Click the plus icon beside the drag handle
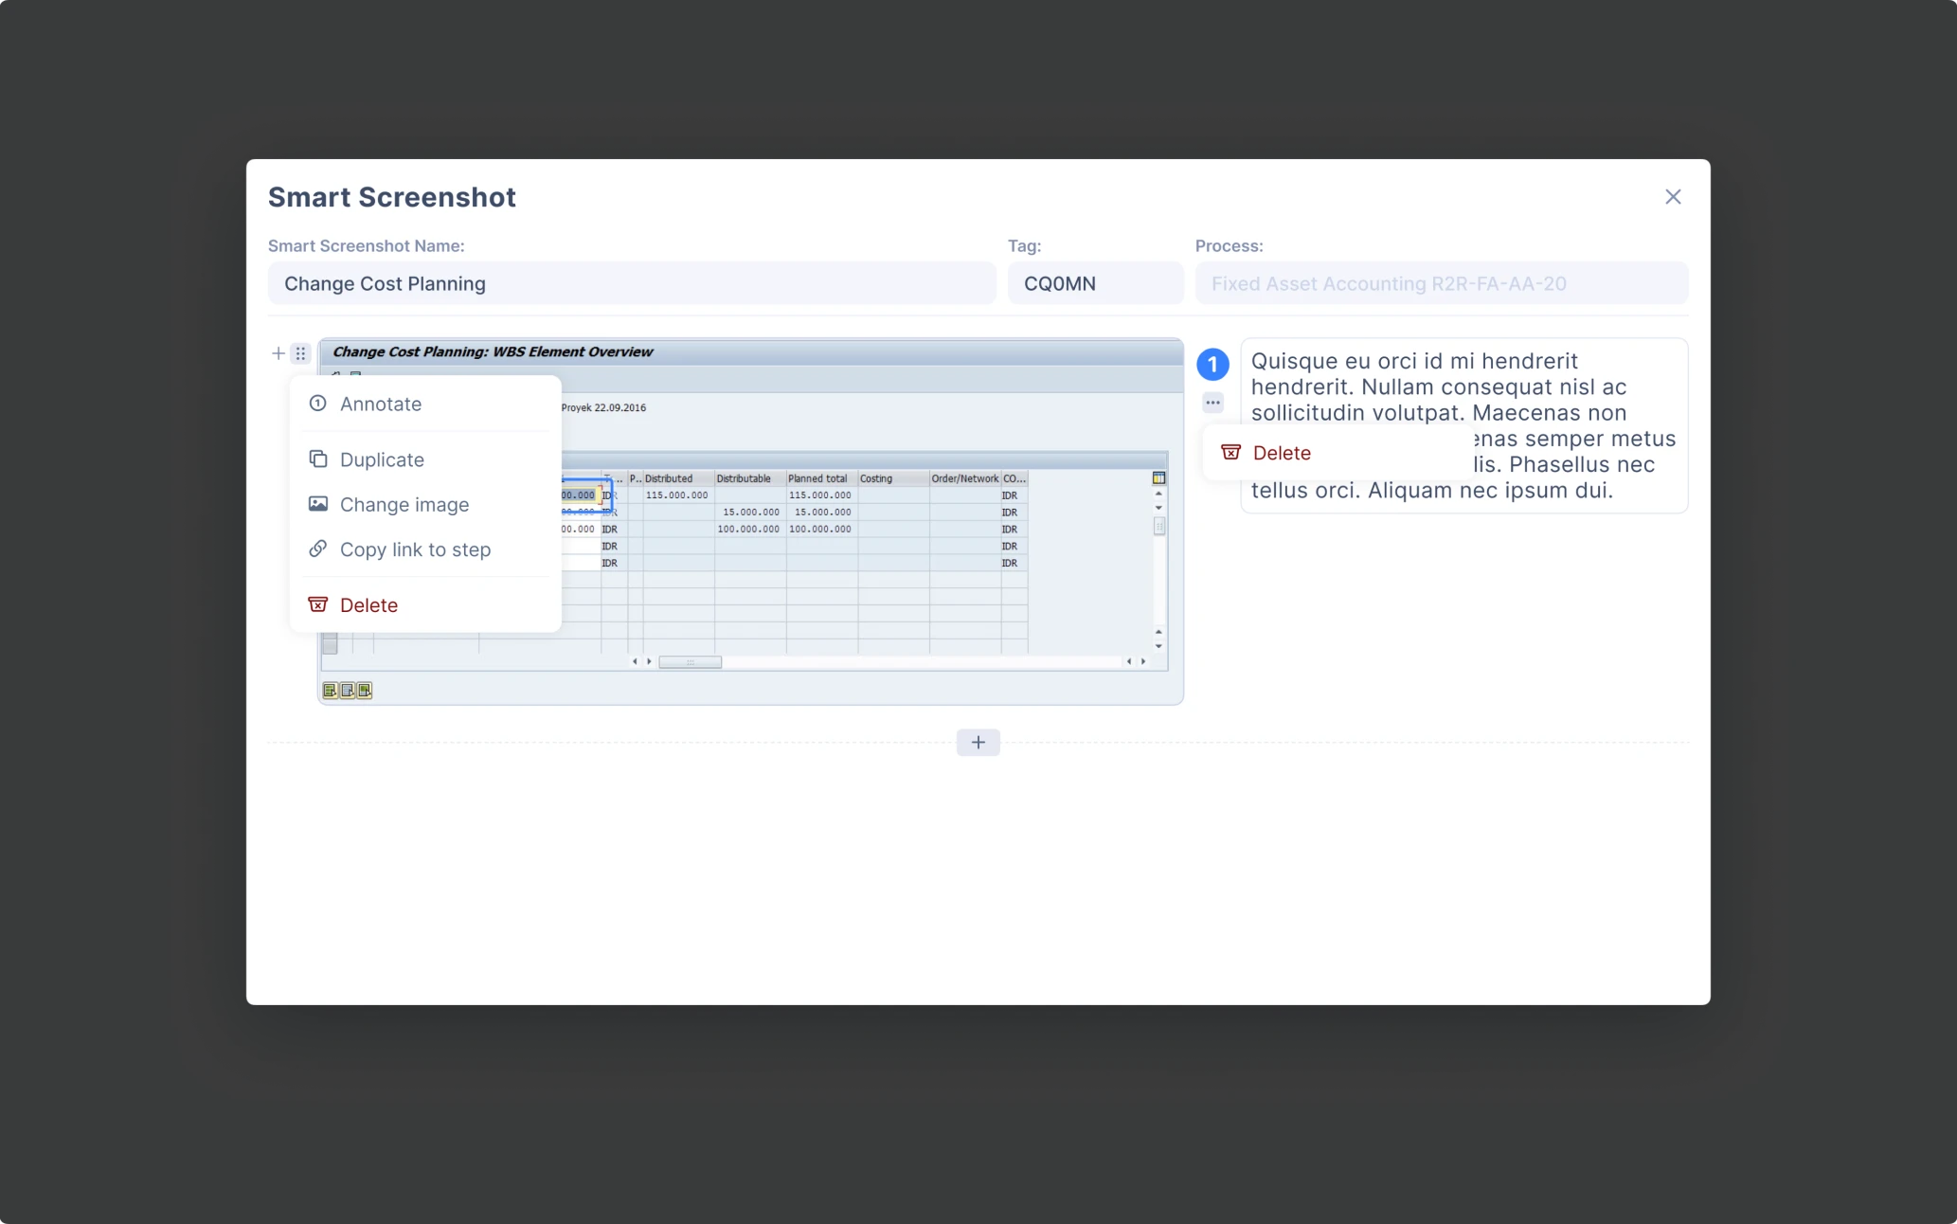1957x1224 pixels. [x=278, y=352]
